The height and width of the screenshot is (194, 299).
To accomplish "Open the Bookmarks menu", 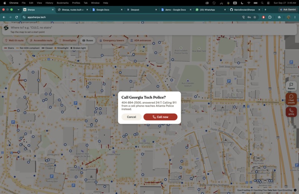I will coord(63,3).
